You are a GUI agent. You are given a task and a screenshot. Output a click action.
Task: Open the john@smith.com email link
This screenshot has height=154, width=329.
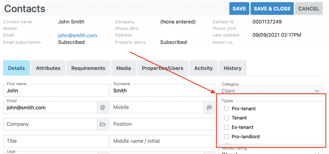77,36
